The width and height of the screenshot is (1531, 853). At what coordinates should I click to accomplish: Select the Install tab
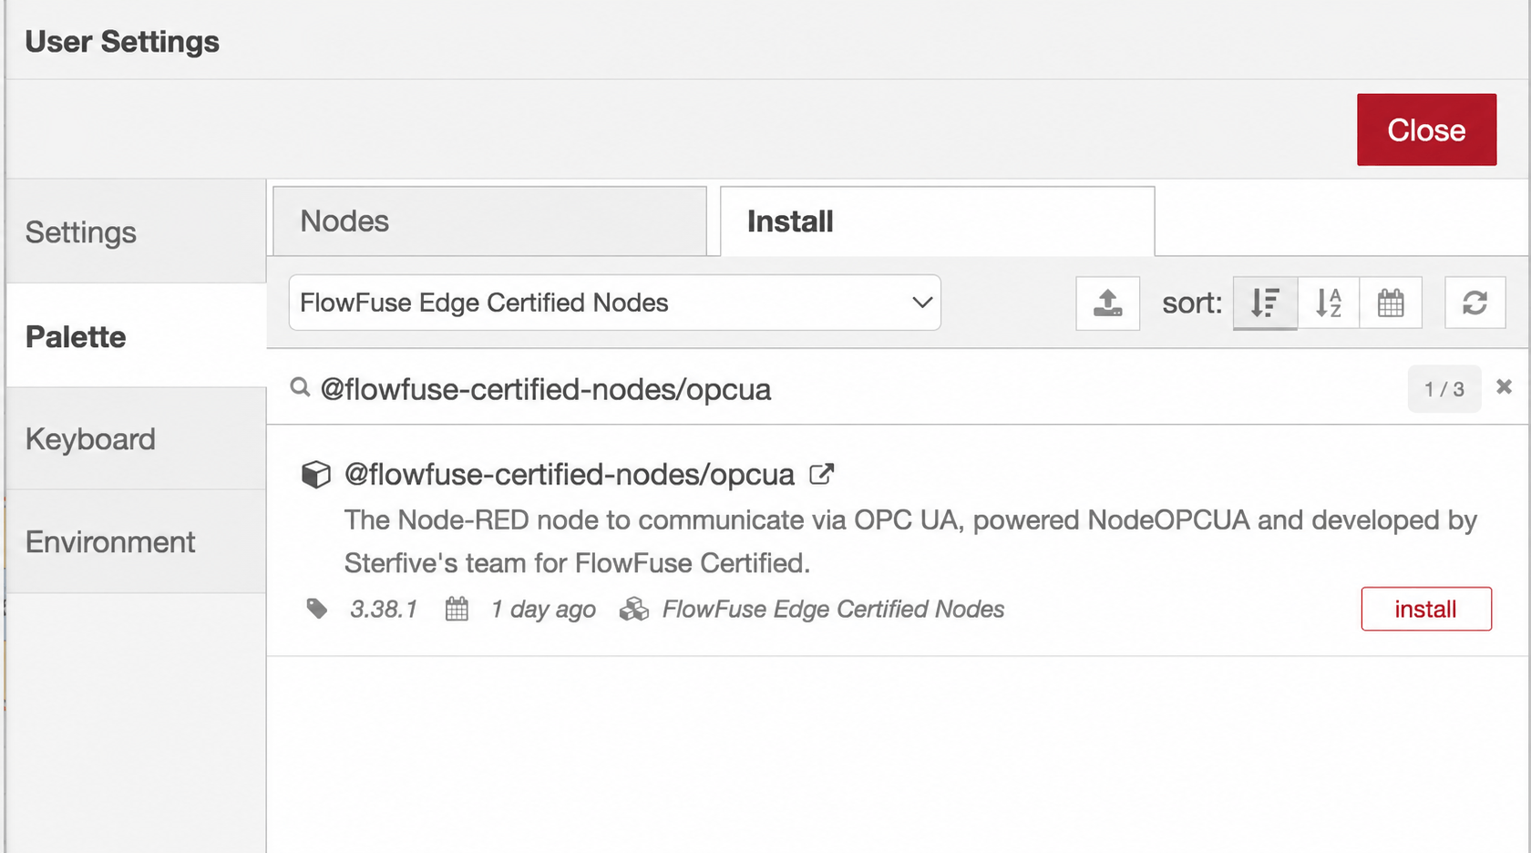coord(938,221)
